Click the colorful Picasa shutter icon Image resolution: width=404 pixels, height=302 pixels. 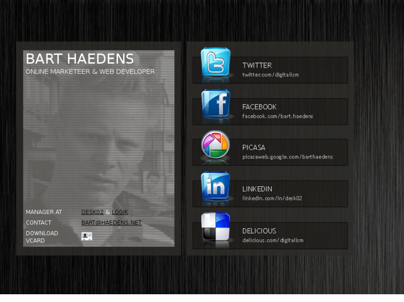216,144
